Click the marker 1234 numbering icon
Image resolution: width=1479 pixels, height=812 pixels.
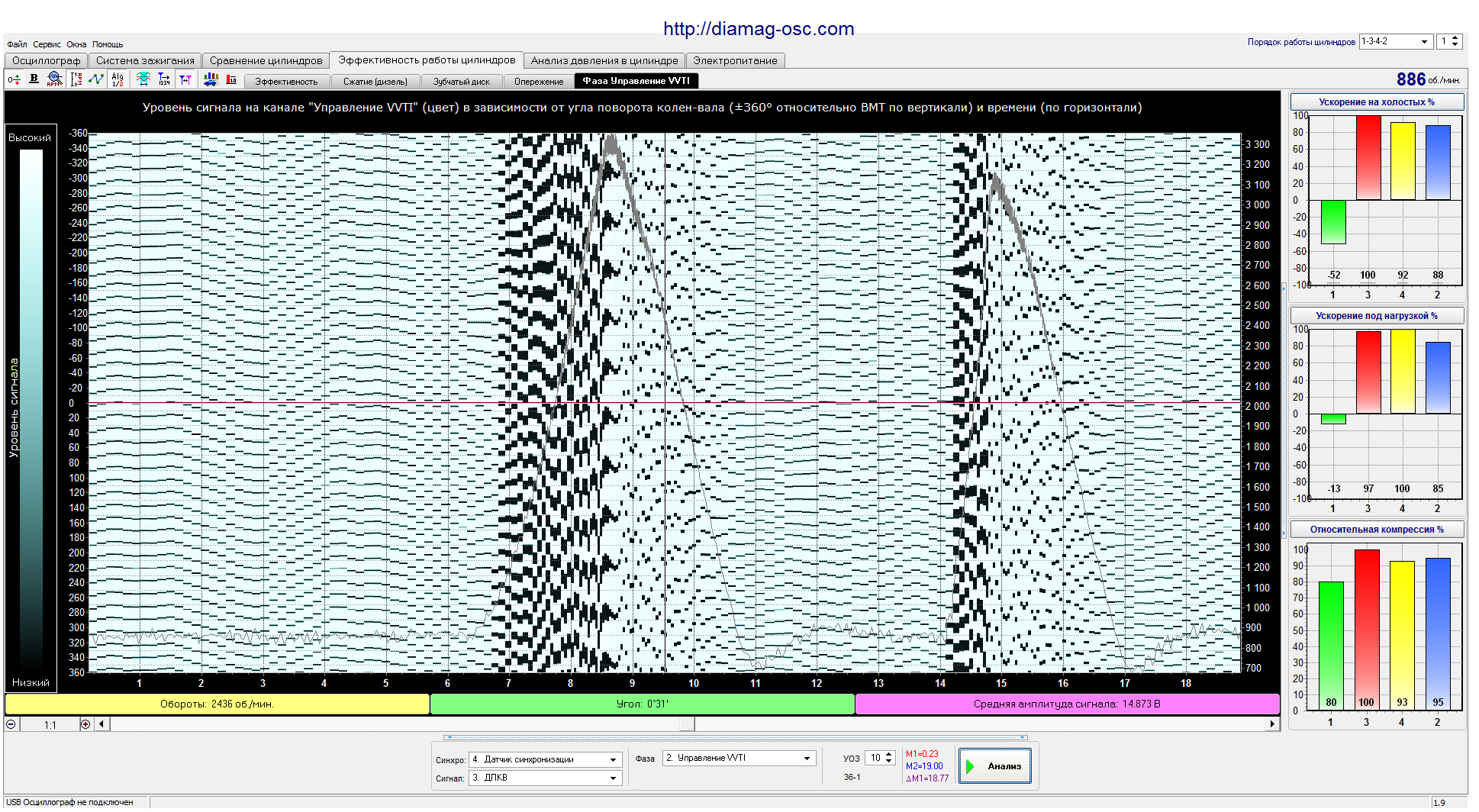164,79
